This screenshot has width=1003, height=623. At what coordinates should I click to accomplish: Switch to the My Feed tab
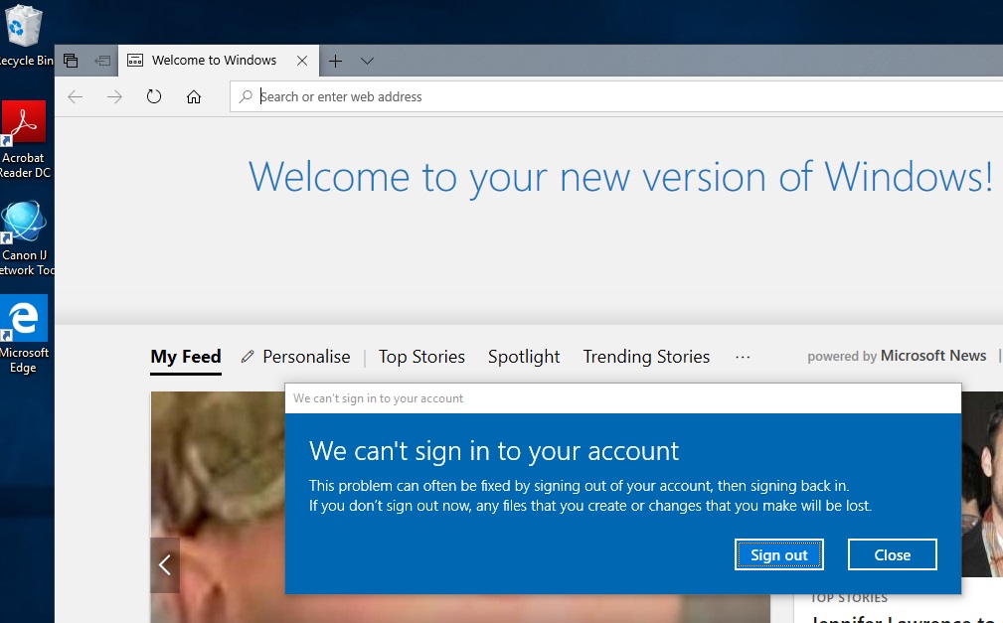[186, 357]
